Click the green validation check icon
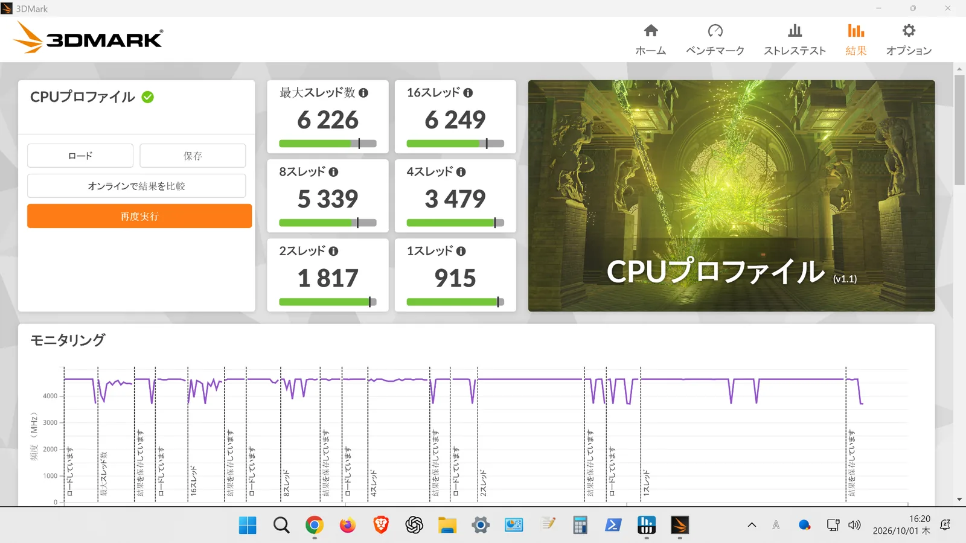 tap(148, 97)
